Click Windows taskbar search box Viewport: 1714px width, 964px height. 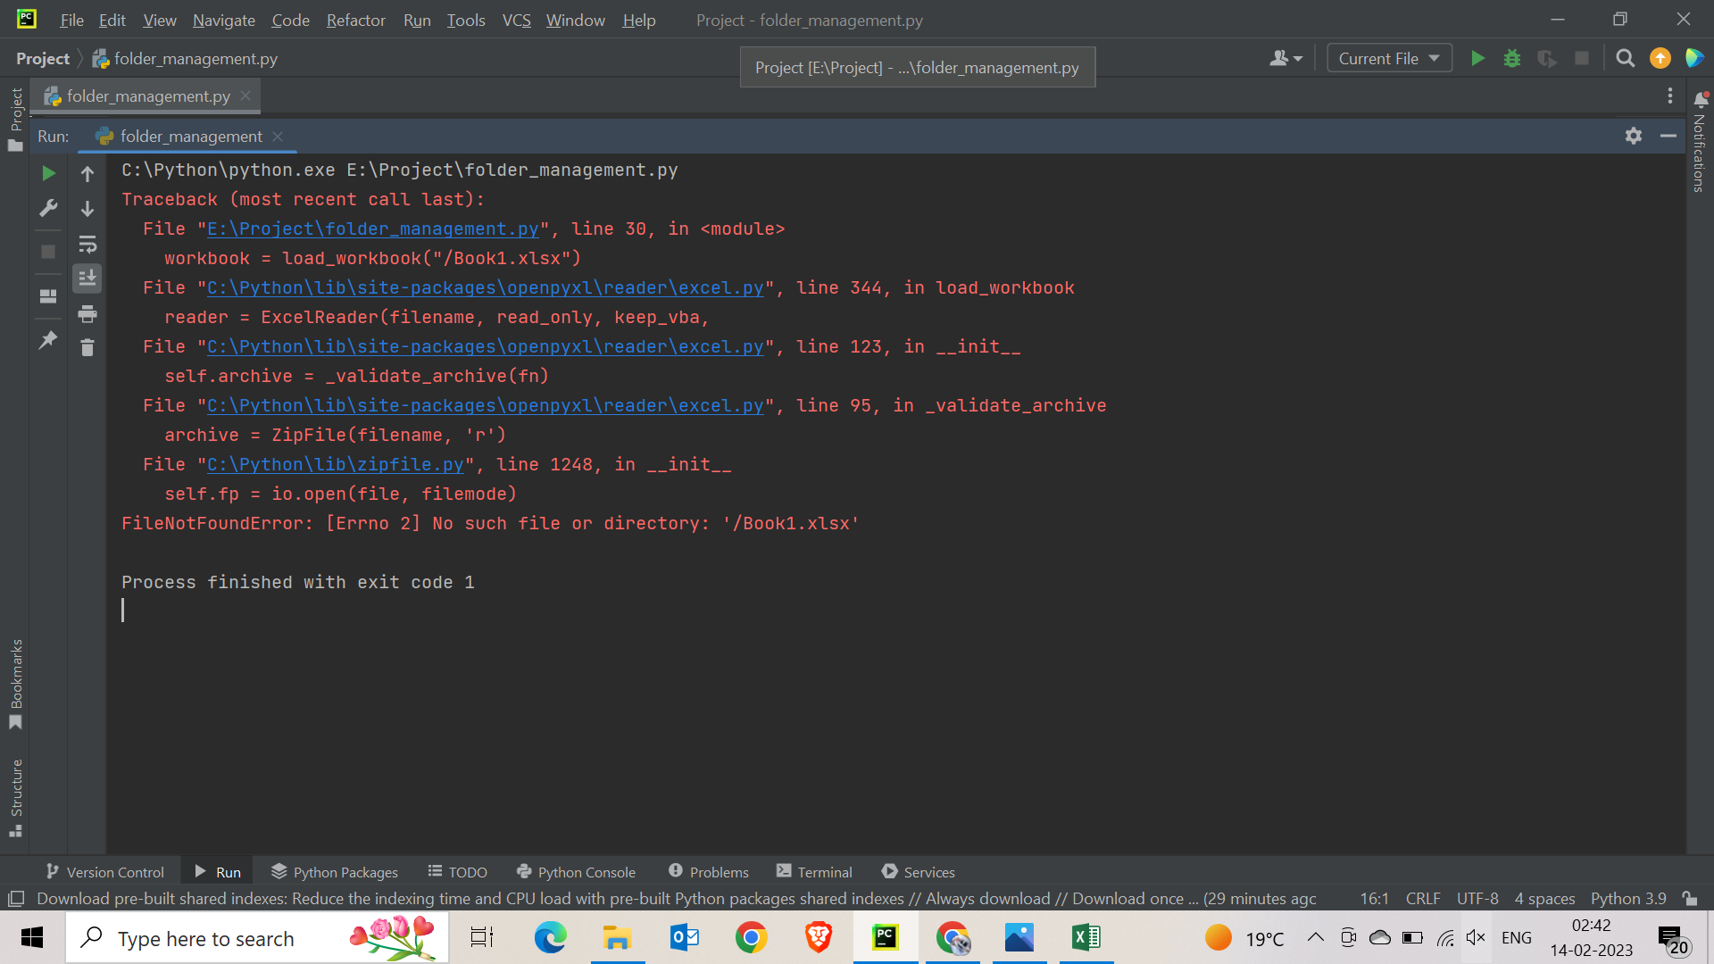point(257,938)
